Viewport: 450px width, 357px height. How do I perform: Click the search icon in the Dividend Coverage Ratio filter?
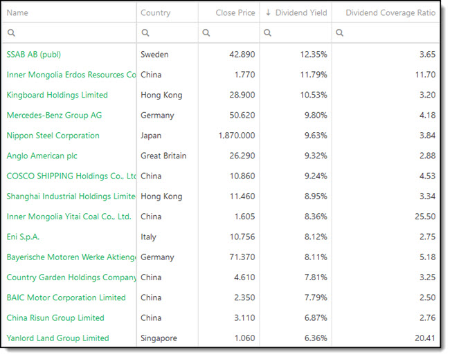click(339, 33)
